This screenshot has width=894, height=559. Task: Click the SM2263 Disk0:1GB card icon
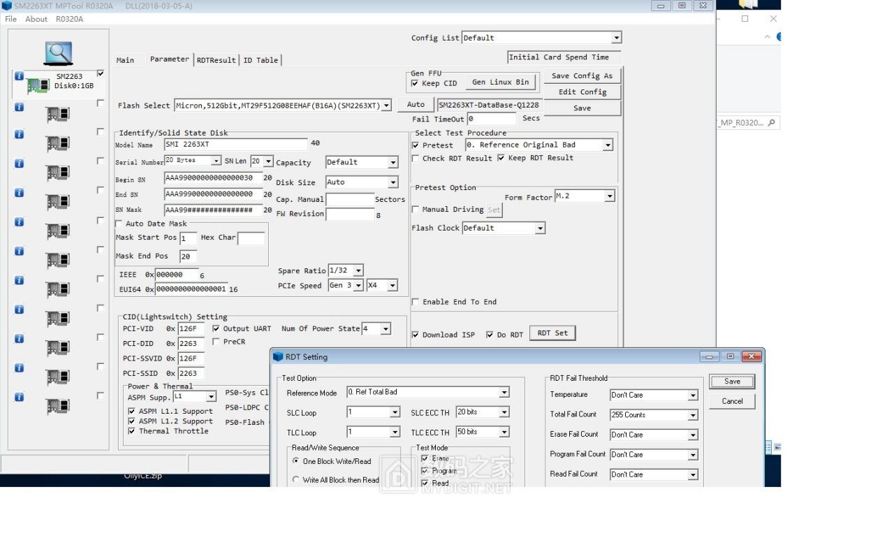[x=37, y=87]
